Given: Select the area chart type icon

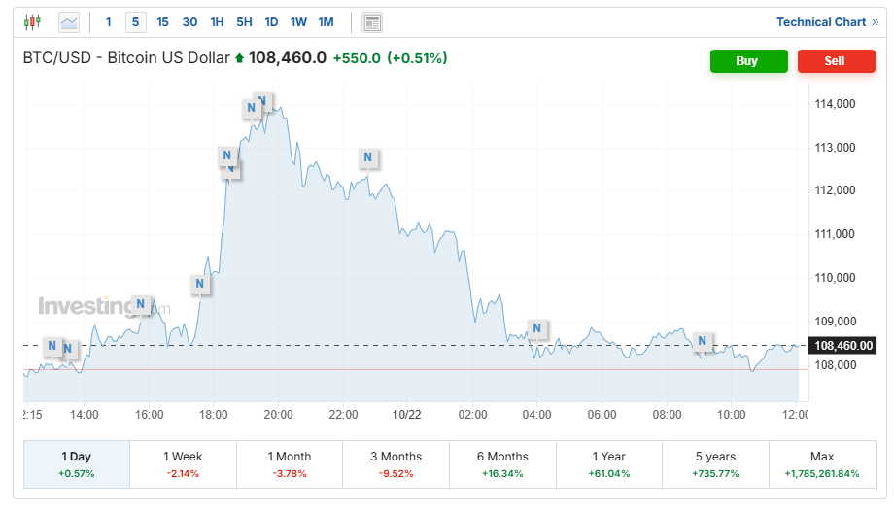Looking at the screenshot, I should point(69,21).
